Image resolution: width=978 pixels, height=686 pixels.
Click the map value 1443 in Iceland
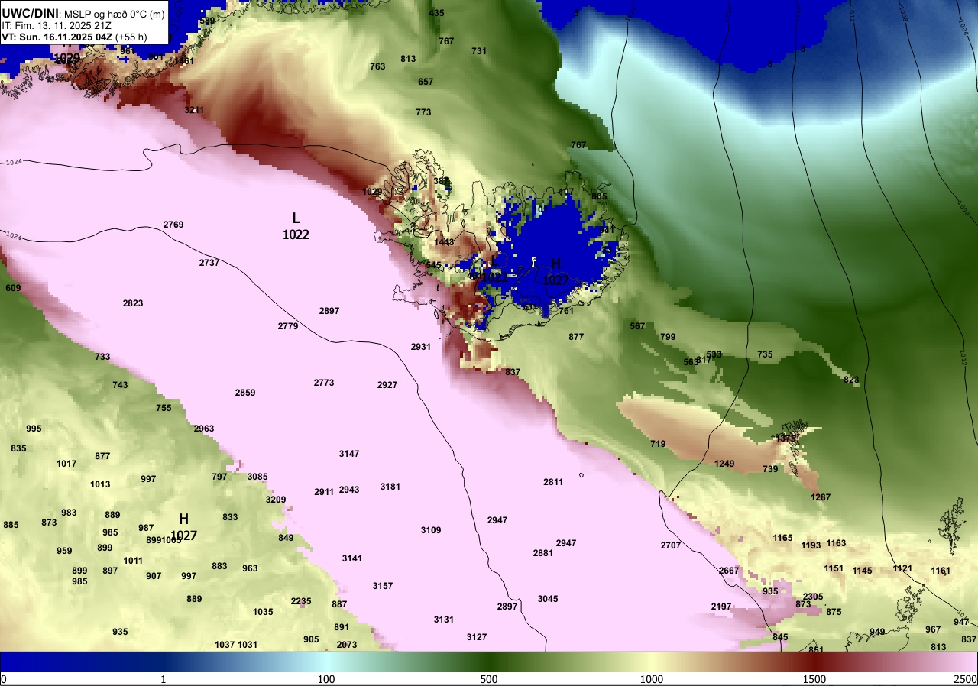coord(444,242)
